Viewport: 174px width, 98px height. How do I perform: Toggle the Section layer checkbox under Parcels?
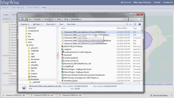point(10,76)
